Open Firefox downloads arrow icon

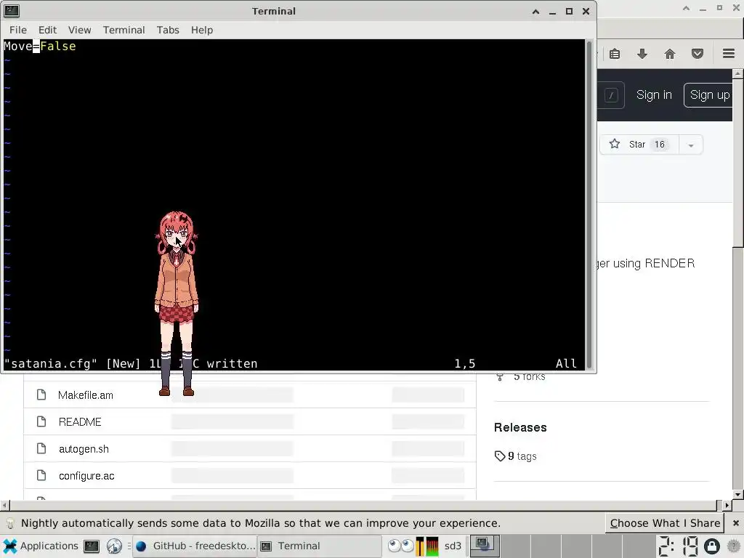coord(642,54)
